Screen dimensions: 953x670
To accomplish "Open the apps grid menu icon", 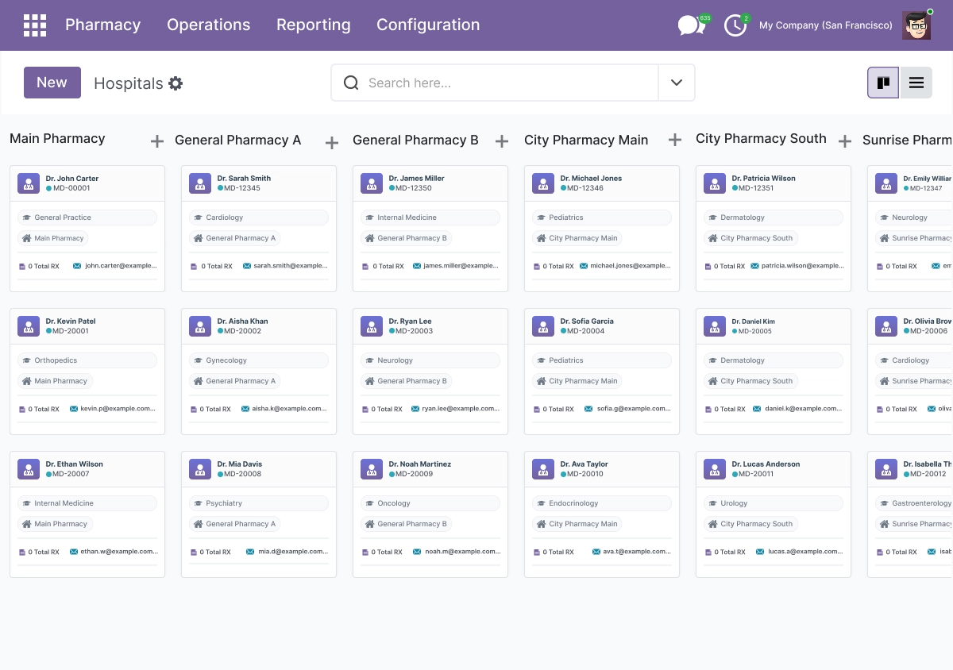I will click(35, 25).
